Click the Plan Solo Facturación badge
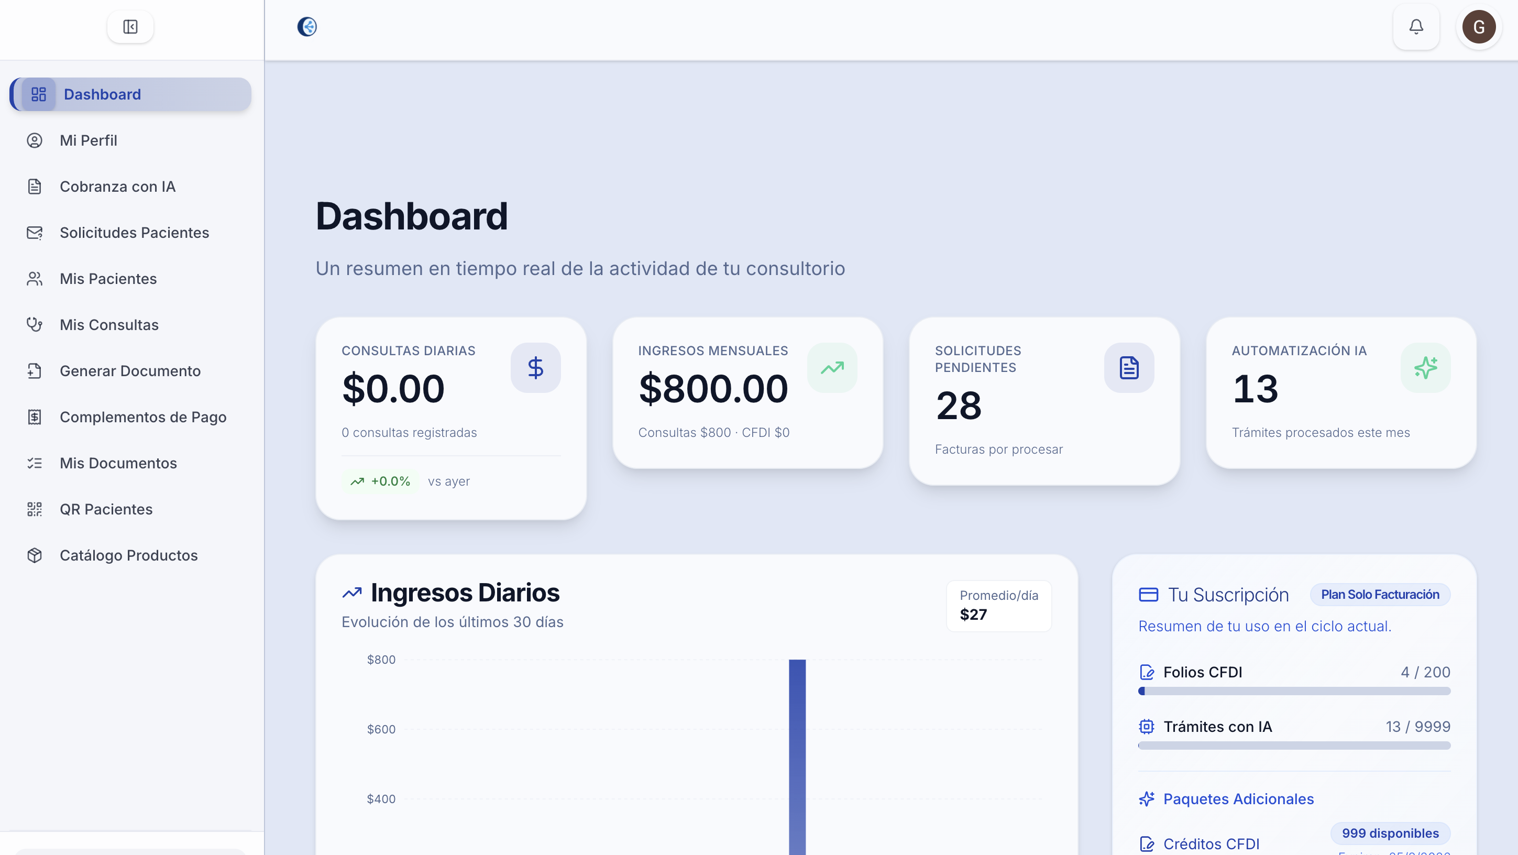Screen dimensions: 1518x855 [1380, 594]
